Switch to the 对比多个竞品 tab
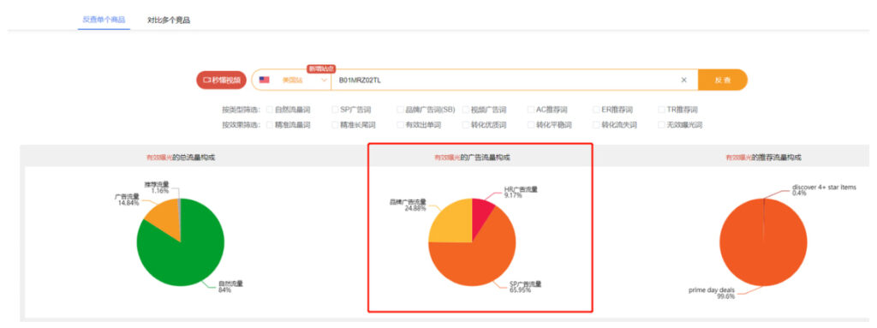Viewport: 877px width, 328px height. [169, 21]
